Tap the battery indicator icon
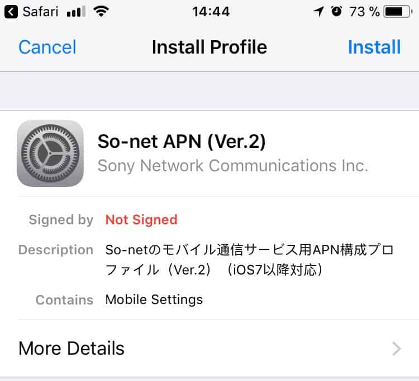The width and height of the screenshot is (419, 381). click(x=398, y=12)
